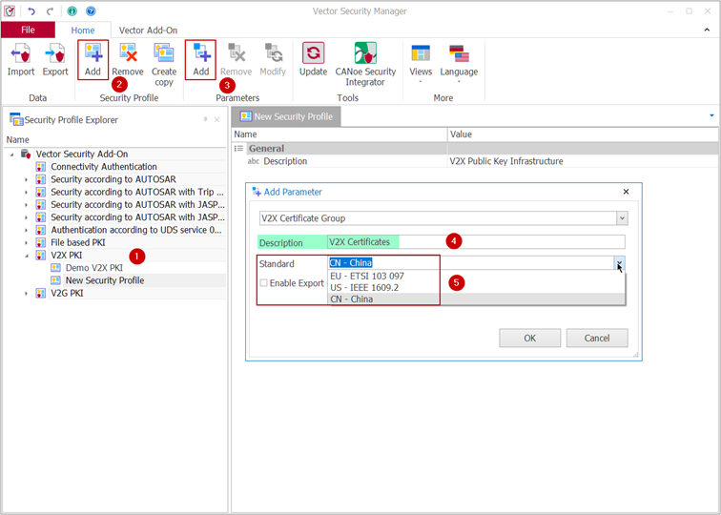Enable the Enable Export checkbox
The image size is (721, 515).
click(x=263, y=283)
